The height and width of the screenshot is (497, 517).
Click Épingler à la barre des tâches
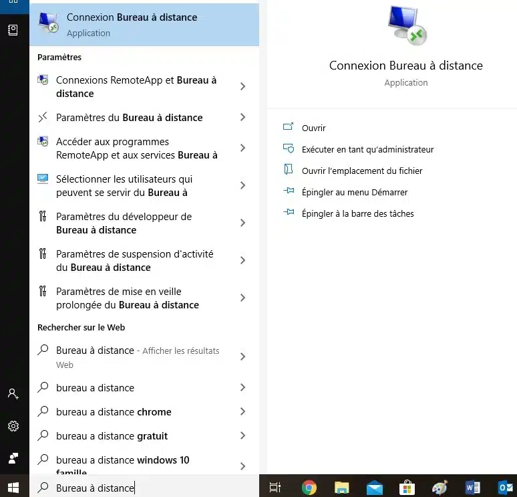(358, 213)
